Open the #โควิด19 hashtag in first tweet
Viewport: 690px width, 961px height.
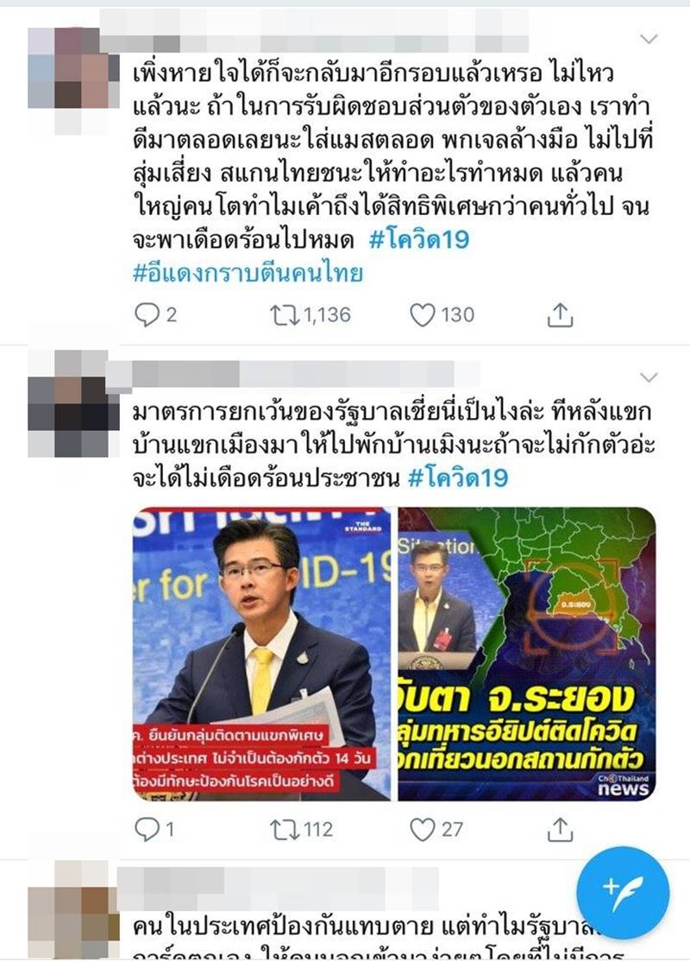[x=419, y=239]
